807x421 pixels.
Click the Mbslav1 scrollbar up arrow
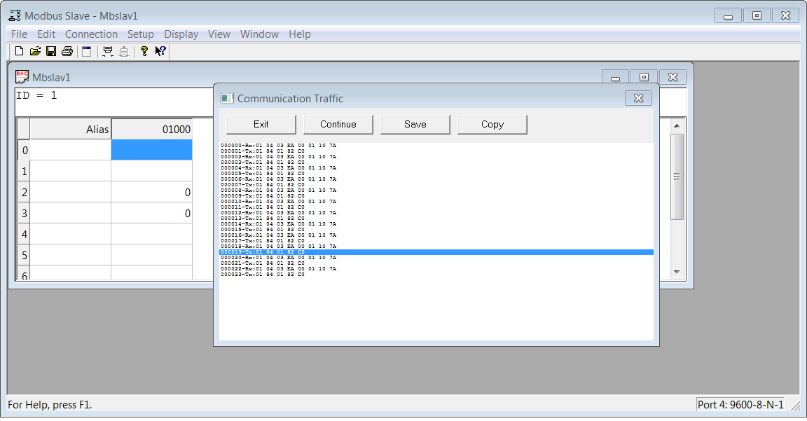pos(677,125)
